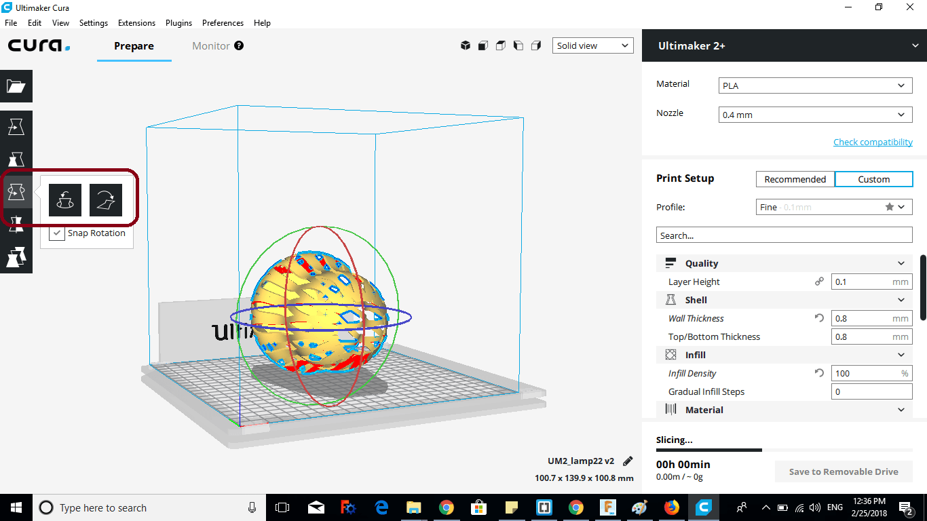Click Save to Removable Drive button

point(844,471)
